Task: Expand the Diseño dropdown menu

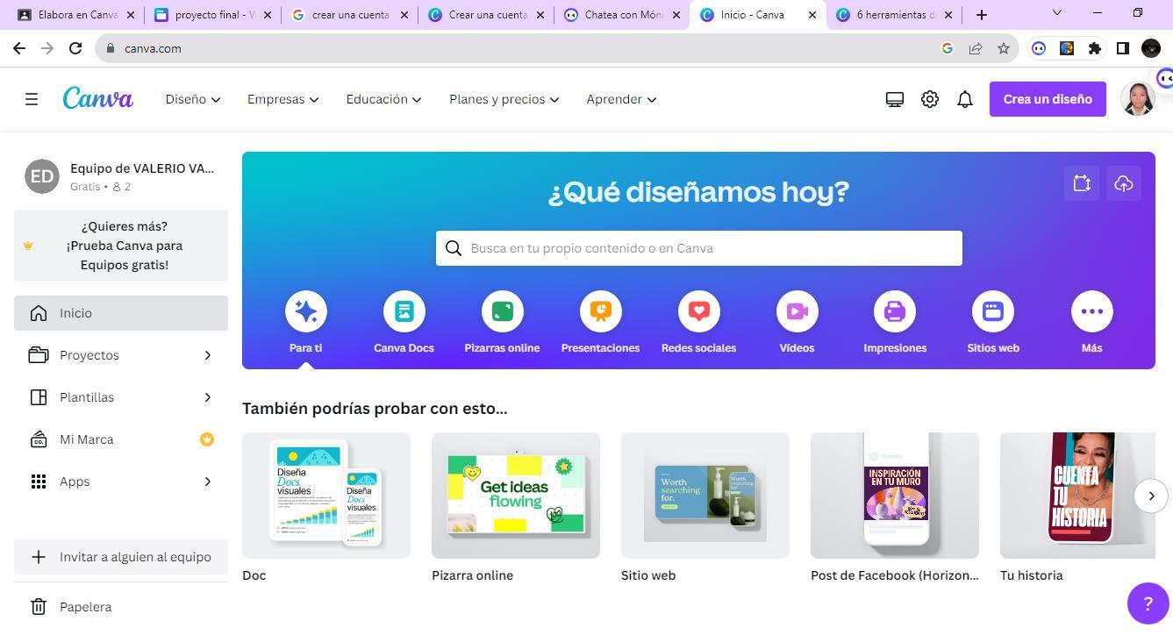Action: coord(193,99)
